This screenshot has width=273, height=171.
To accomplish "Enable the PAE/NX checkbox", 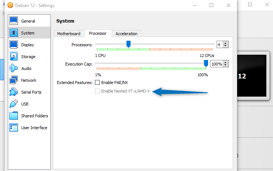I will pos(98,82).
